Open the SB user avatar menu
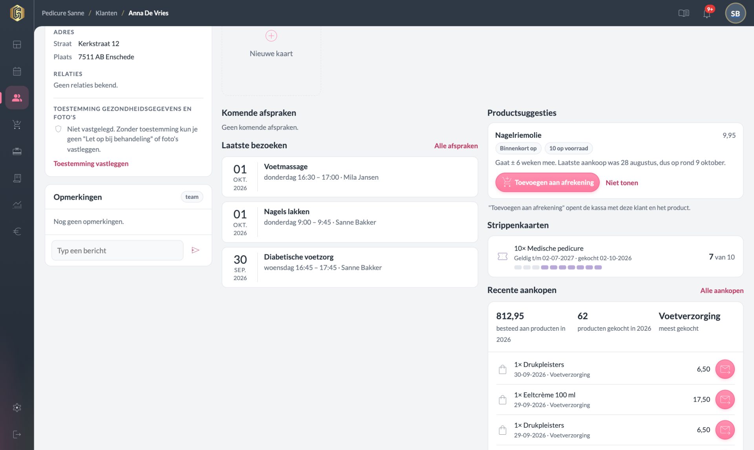Screen dimensions: 754x450 tap(735, 13)
